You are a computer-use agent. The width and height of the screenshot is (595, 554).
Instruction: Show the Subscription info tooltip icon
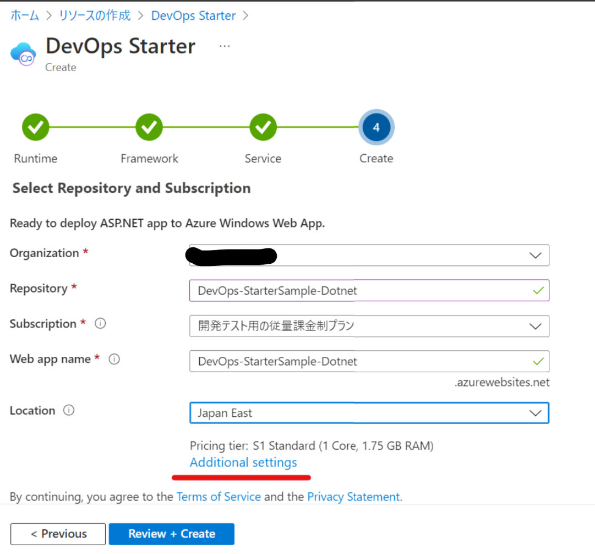tap(100, 323)
